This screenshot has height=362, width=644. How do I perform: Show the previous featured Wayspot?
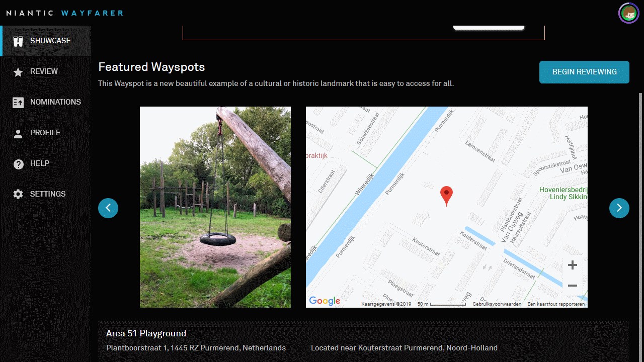click(x=108, y=208)
